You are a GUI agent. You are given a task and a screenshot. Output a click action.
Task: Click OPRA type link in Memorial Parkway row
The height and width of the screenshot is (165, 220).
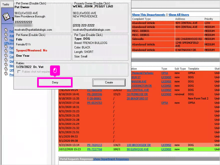[x=164, y=73]
